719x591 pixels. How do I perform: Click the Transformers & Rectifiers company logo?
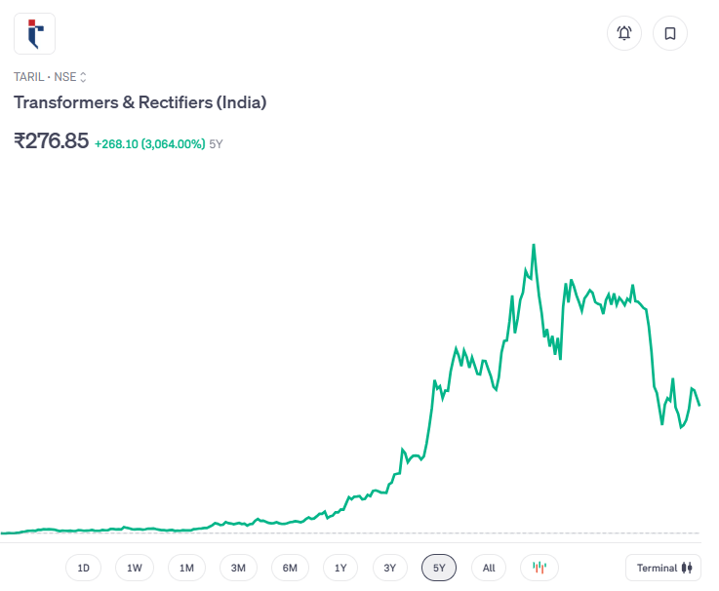coord(34,33)
